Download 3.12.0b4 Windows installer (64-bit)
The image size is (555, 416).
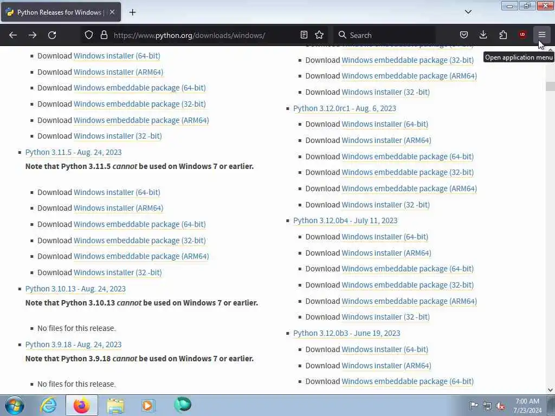(x=385, y=237)
